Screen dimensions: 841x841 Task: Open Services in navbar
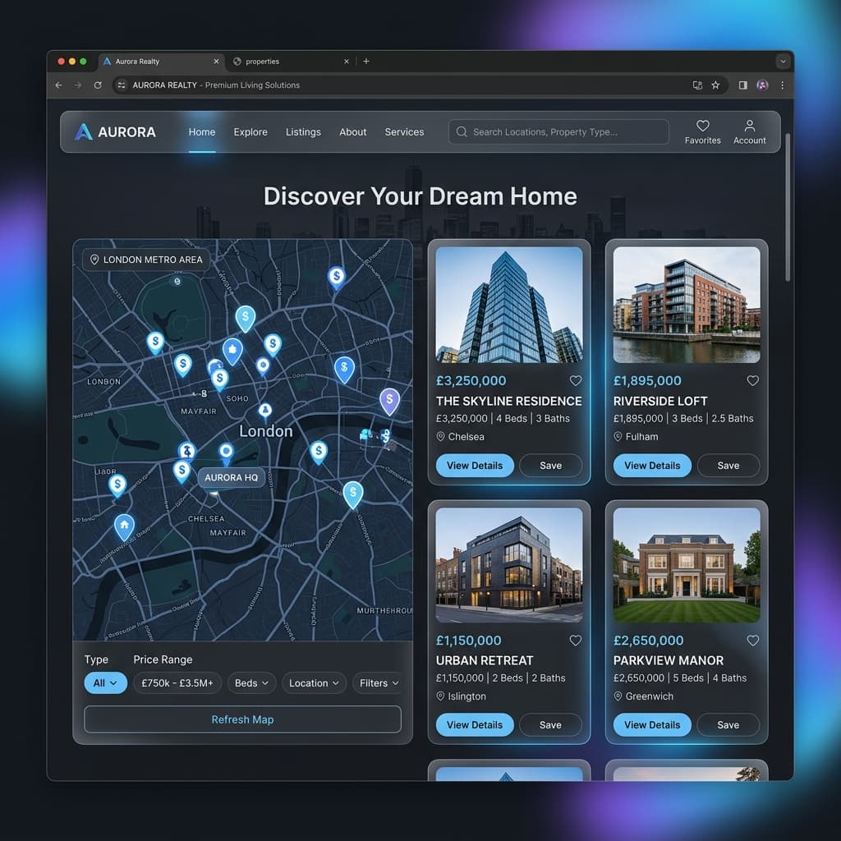pyautogui.click(x=404, y=132)
